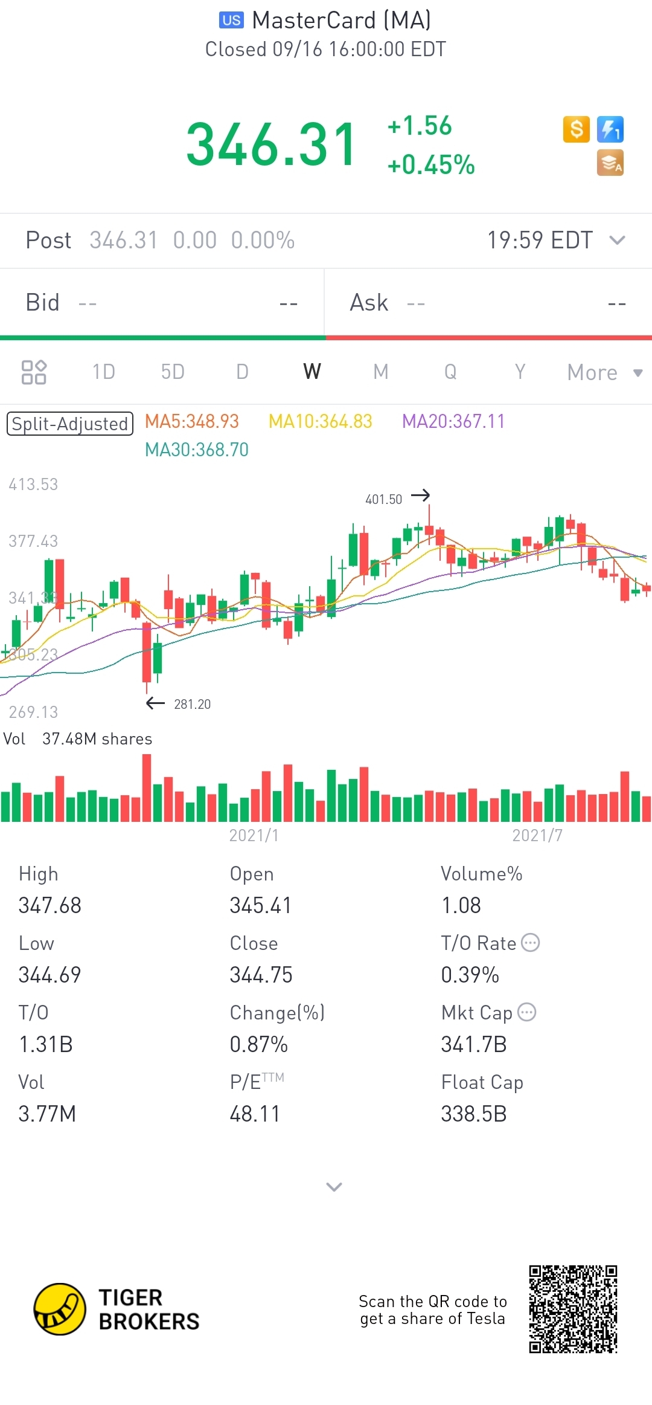The width and height of the screenshot is (652, 1405).
Task: Tap the Tesla share QR code
Action: coord(573,1309)
